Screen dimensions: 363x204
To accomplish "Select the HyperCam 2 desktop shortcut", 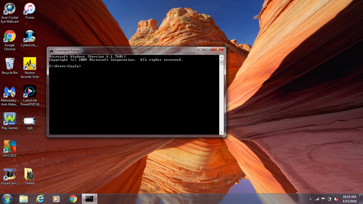I will (10, 177).
